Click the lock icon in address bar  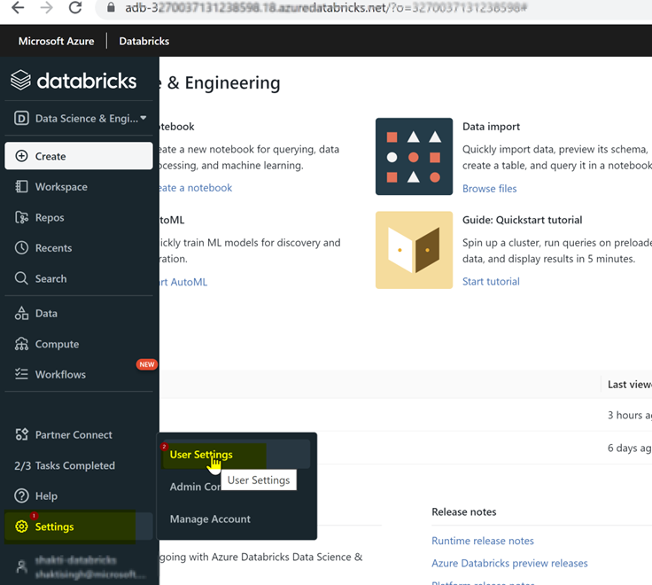(x=111, y=7)
